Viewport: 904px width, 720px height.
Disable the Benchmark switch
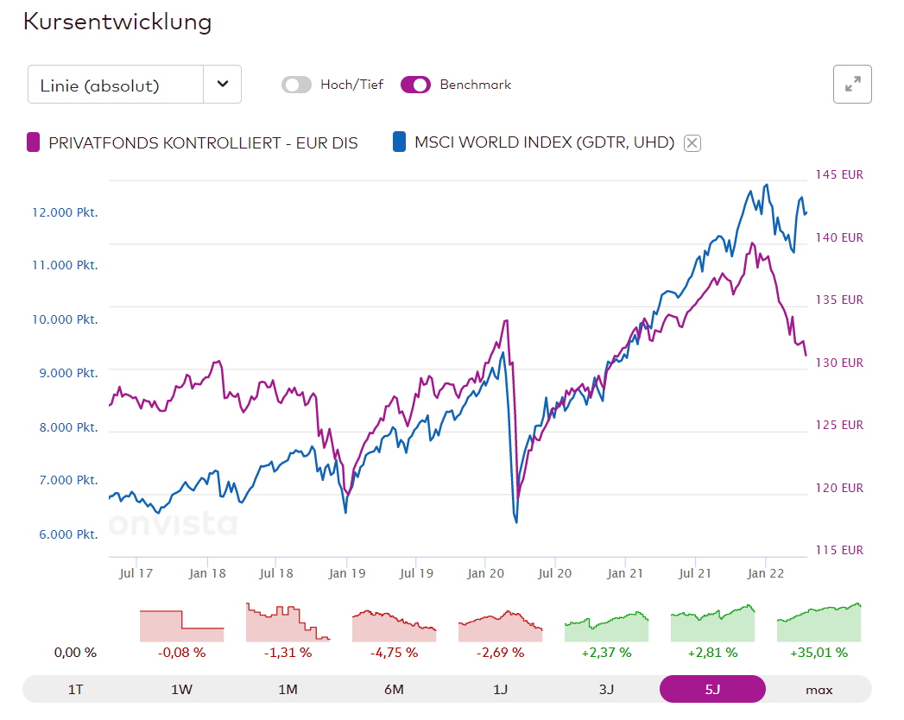pos(415,85)
